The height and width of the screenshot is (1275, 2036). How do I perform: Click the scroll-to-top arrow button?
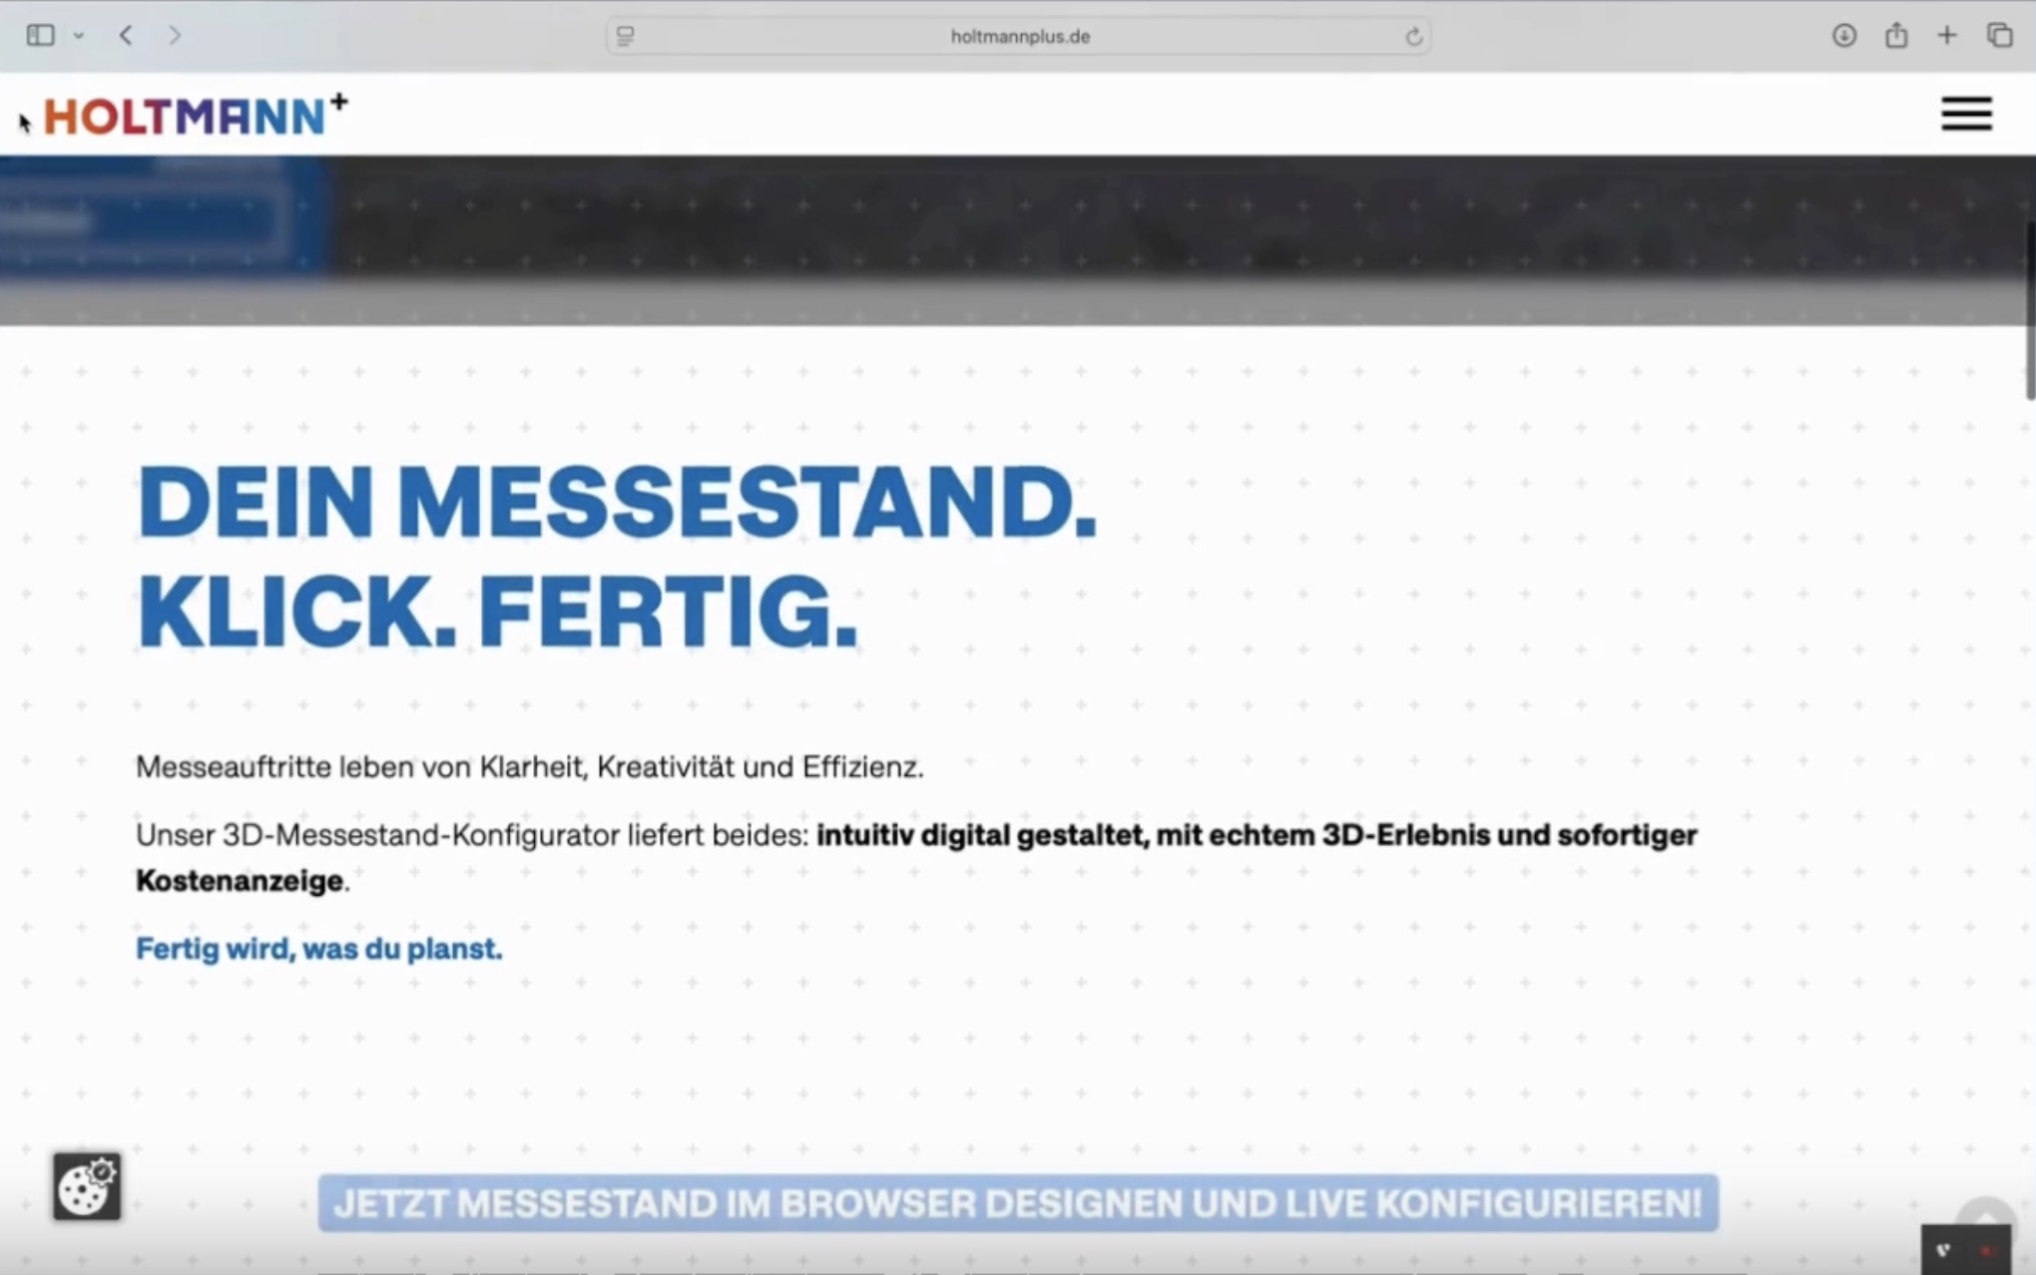[1984, 1213]
